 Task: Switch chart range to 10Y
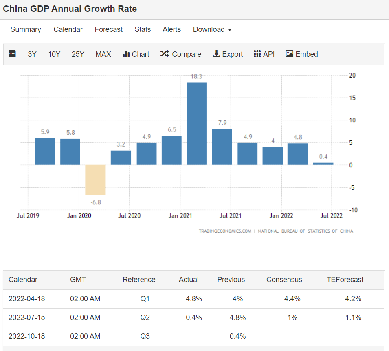pos(54,54)
